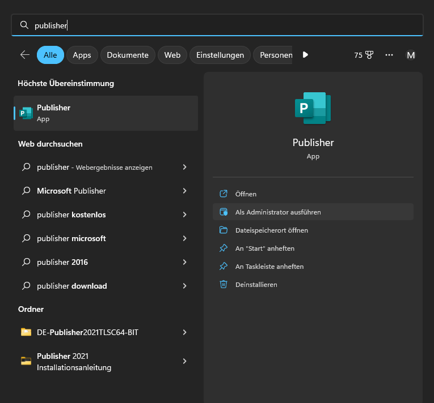Select the Dokumente filter tab

[128, 55]
